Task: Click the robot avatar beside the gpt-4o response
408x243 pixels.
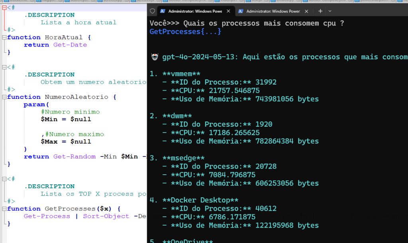Action: [x=155, y=56]
